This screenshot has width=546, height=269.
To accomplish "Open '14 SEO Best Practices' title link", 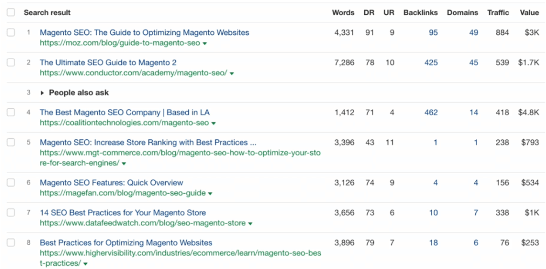I will click(x=122, y=213).
